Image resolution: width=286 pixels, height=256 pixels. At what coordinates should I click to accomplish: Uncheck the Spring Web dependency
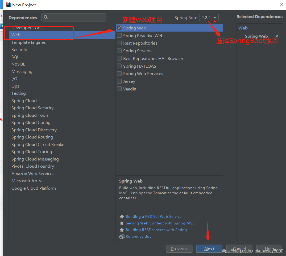[119, 28]
